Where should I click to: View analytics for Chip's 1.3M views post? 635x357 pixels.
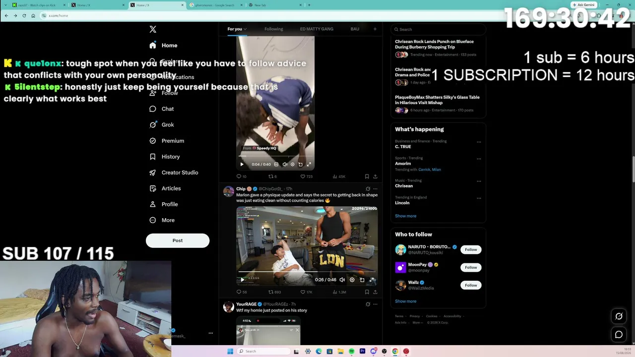click(x=339, y=292)
